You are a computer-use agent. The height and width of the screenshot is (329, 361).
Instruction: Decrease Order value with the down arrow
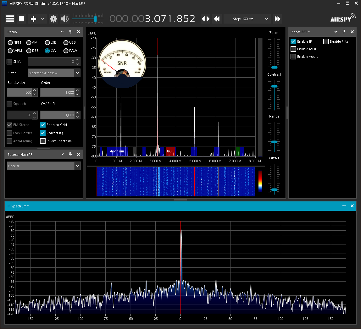[77, 94]
